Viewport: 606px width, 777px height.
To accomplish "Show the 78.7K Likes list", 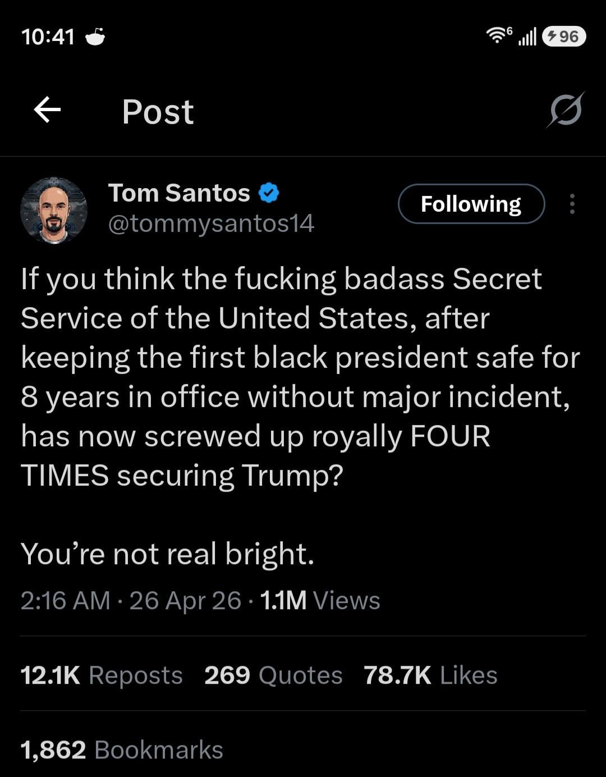I will coord(430,675).
